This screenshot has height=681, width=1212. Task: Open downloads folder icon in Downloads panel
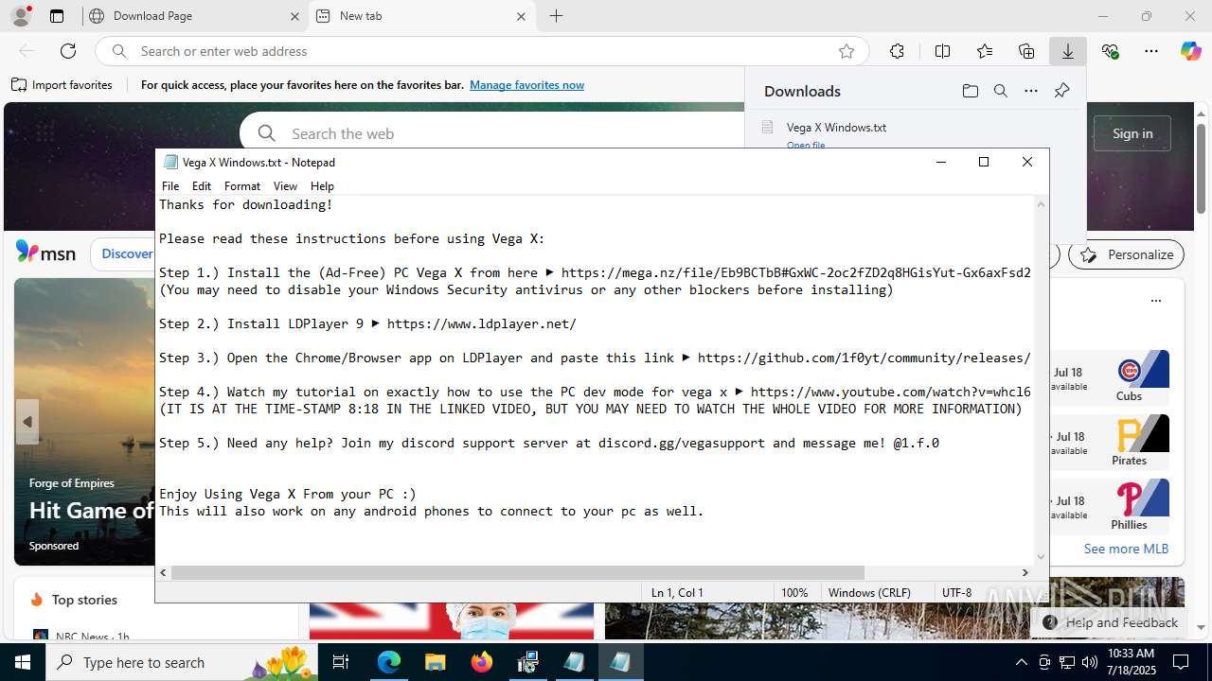(970, 91)
